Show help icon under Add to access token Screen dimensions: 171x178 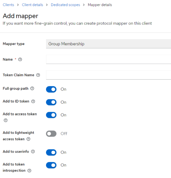click(x=6, y=120)
